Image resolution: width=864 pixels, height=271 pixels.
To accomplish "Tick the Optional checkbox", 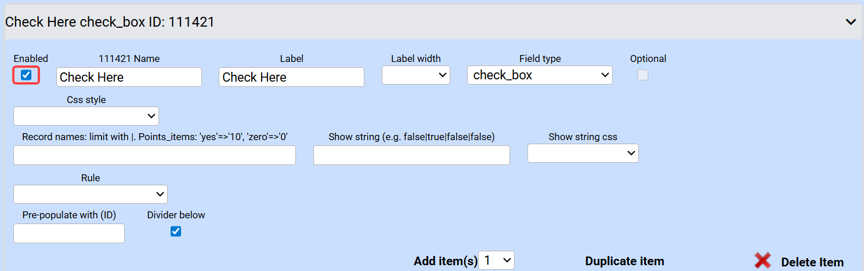I will pyautogui.click(x=642, y=75).
